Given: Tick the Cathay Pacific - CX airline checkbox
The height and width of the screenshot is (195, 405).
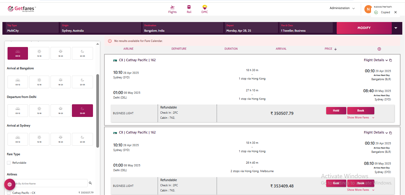Looking at the screenshot, I should point(9,193).
